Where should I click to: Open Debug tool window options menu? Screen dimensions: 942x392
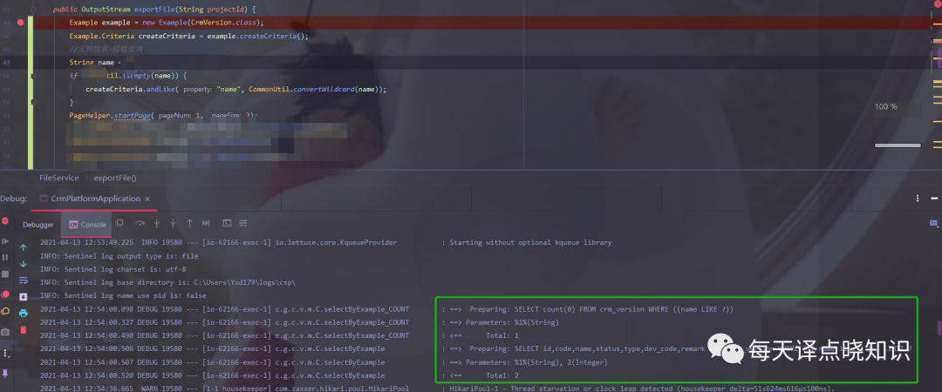click(918, 198)
